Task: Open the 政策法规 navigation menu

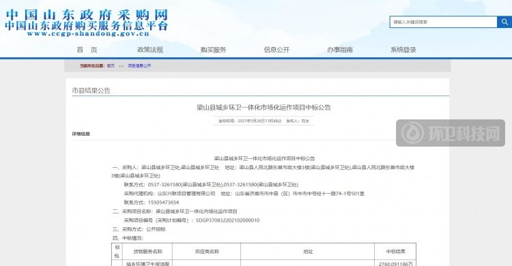Action: point(150,50)
